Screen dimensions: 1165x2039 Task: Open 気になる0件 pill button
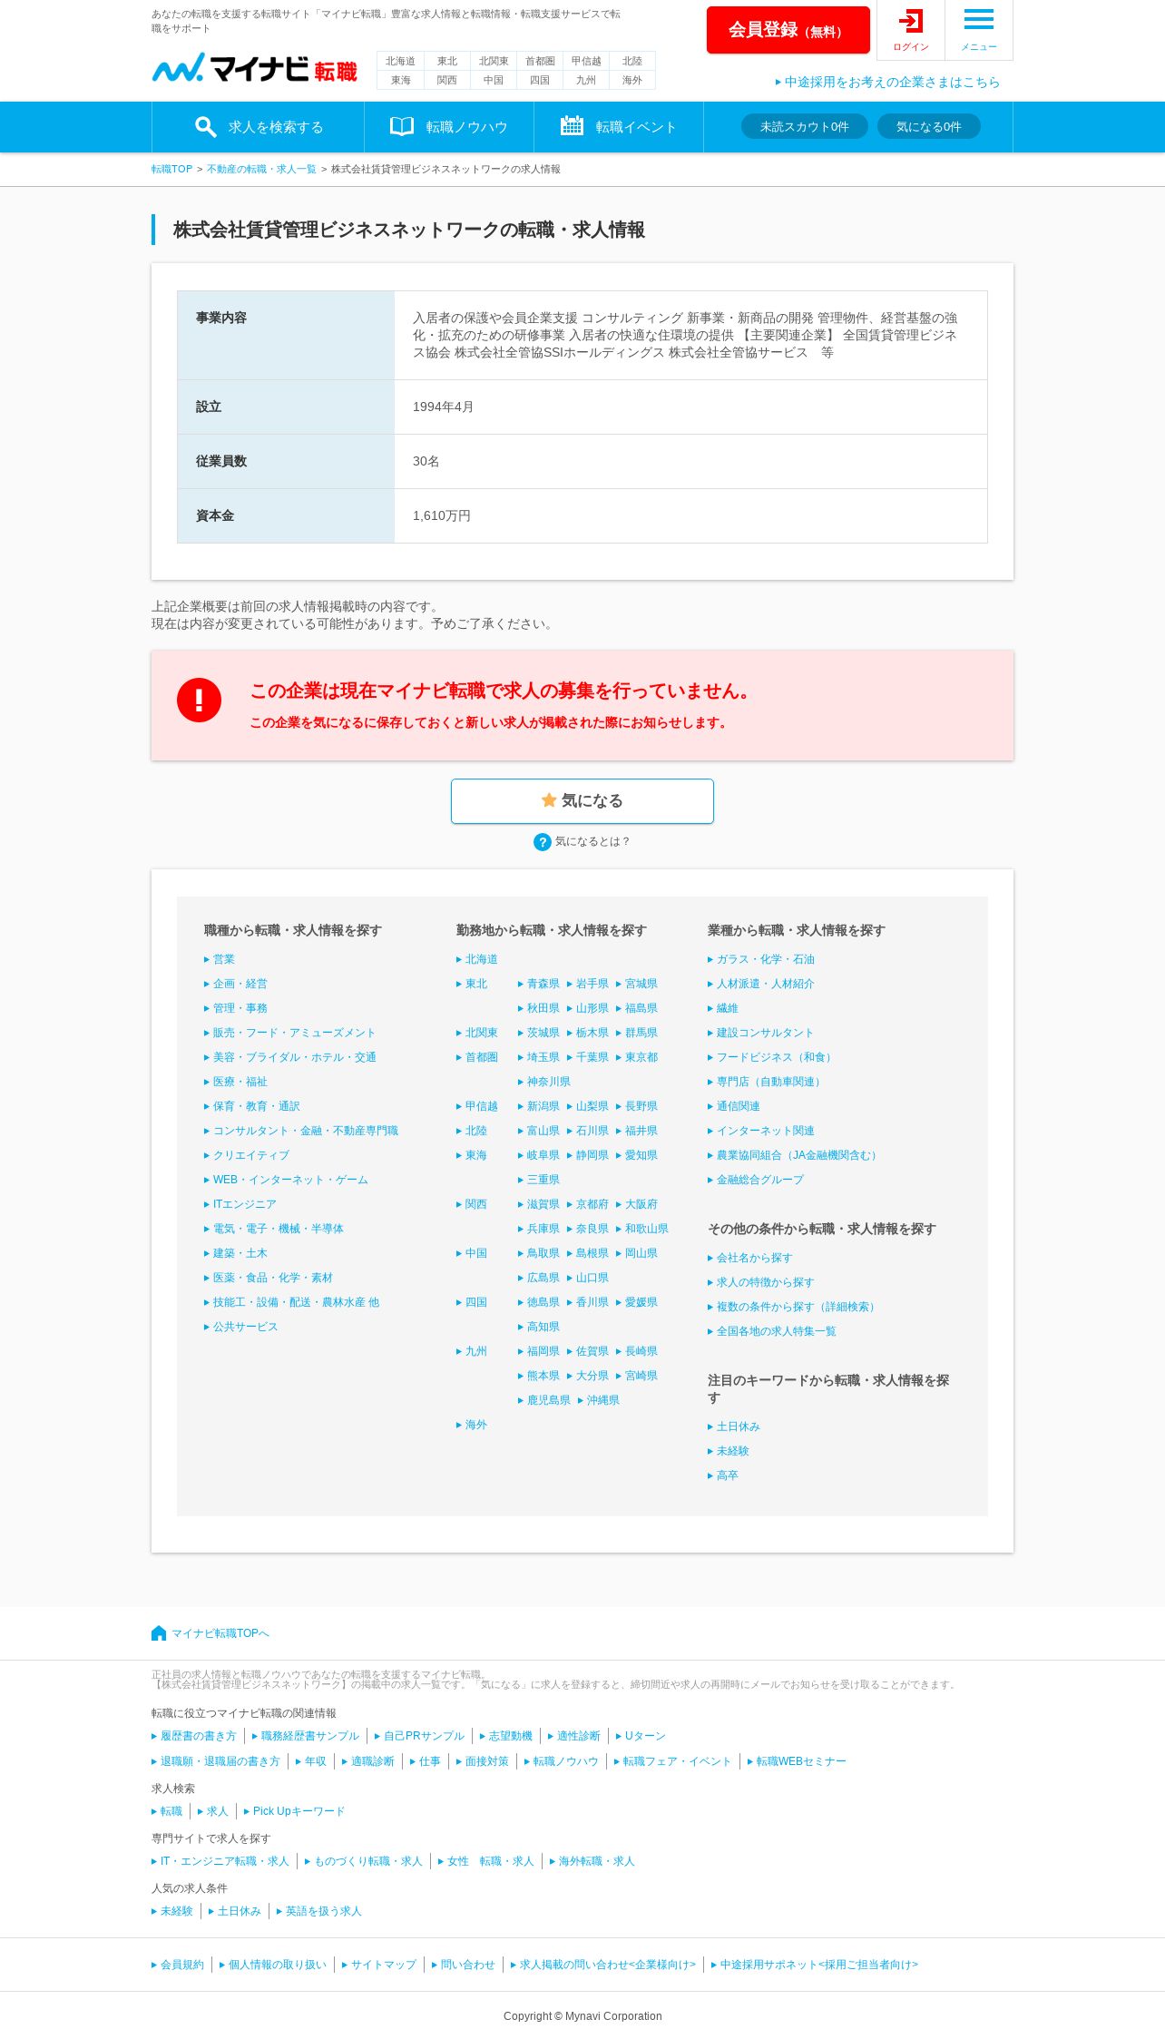[x=929, y=126]
